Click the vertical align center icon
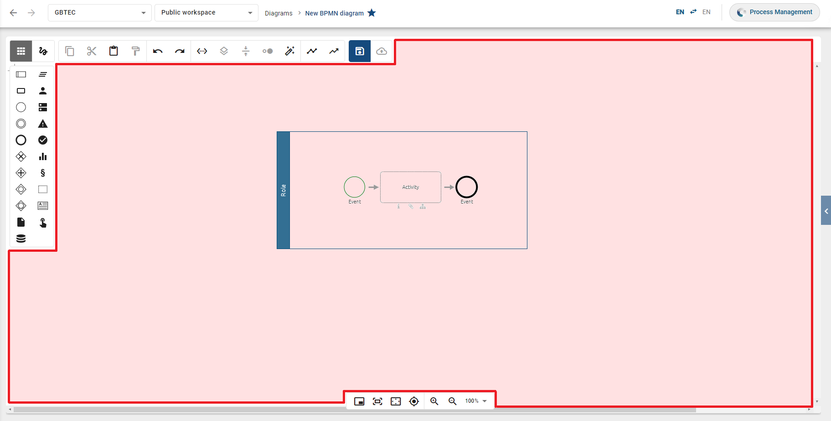This screenshot has width=831, height=421. coord(246,51)
